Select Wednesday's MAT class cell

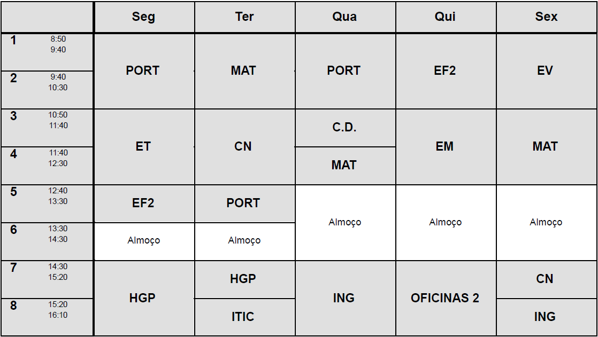(x=344, y=166)
